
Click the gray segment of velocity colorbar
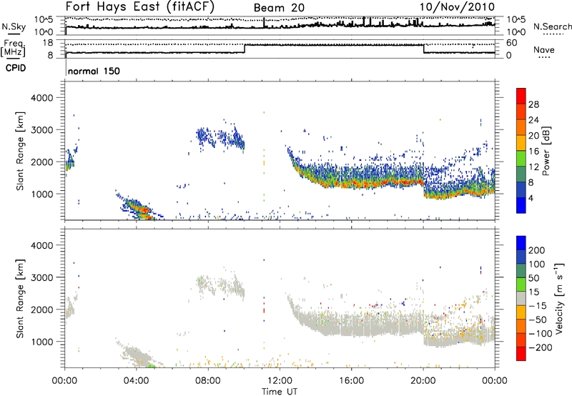click(x=521, y=298)
